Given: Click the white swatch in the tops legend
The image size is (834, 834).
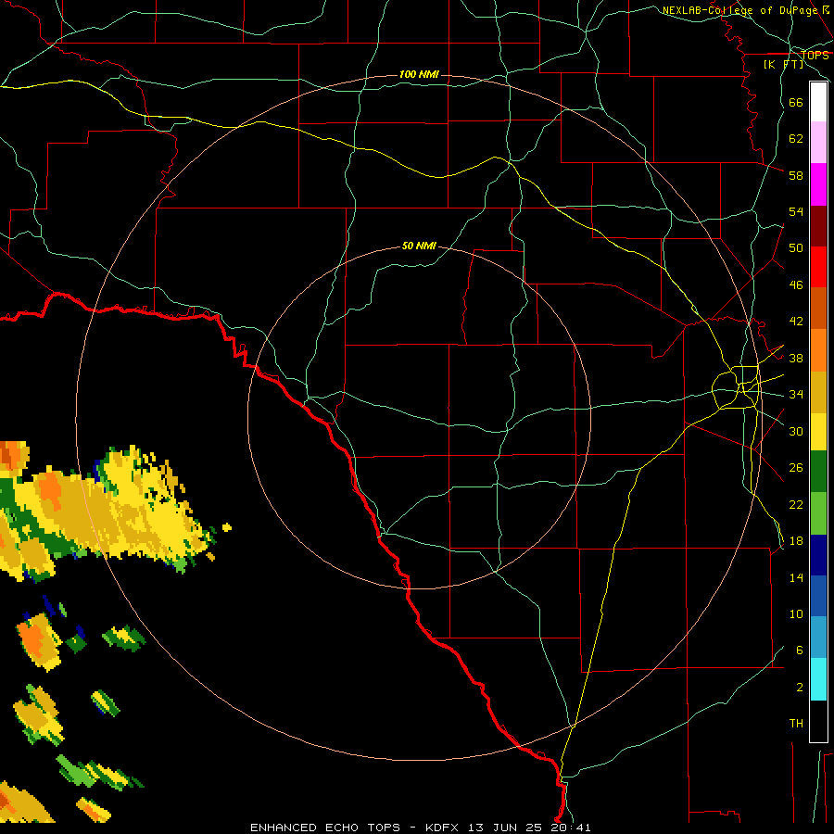Looking at the screenshot, I should (x=818, y=102).
